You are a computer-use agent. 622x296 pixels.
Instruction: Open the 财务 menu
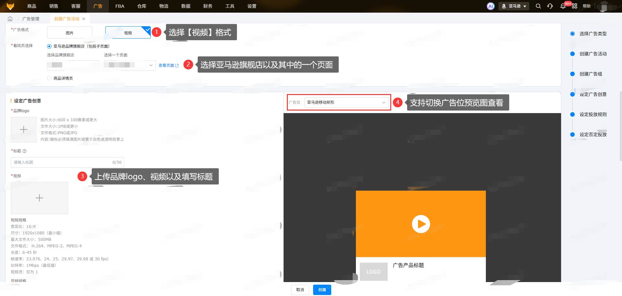(208, 6)
